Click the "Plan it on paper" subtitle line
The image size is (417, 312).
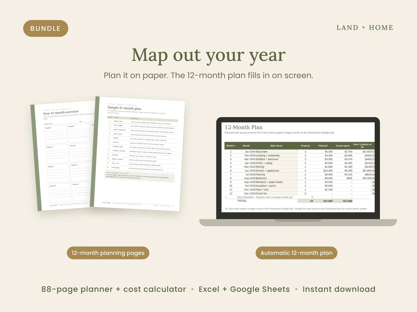click(208, 75)
